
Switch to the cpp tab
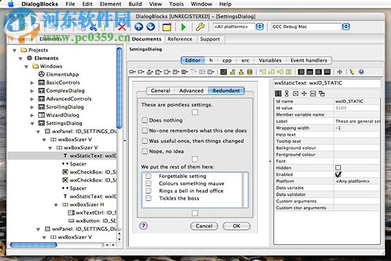(227, 60)
